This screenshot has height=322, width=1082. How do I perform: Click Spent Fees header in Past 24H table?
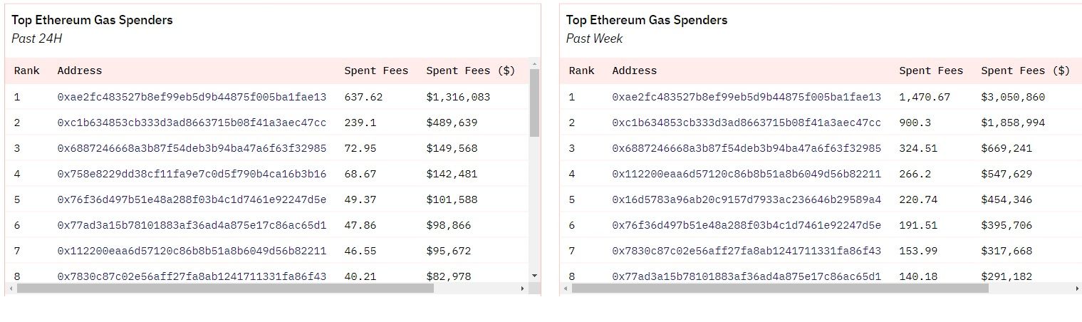click(x=376, y=71)
